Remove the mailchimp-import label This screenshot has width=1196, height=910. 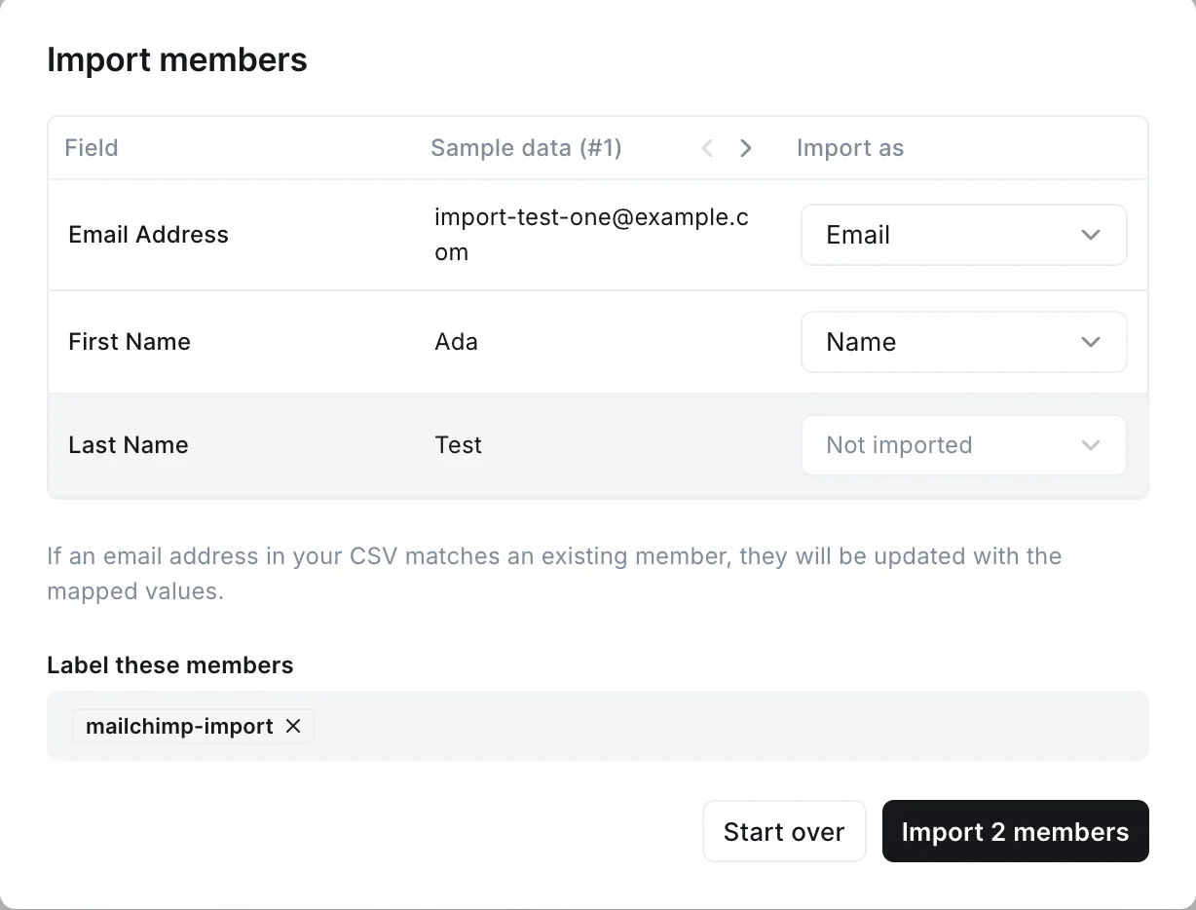point(293,726)
